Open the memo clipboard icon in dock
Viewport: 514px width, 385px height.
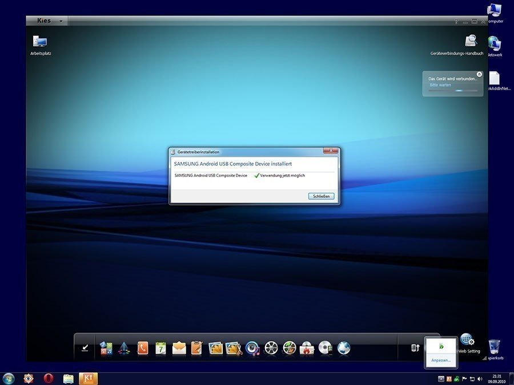tap(196, 348)
